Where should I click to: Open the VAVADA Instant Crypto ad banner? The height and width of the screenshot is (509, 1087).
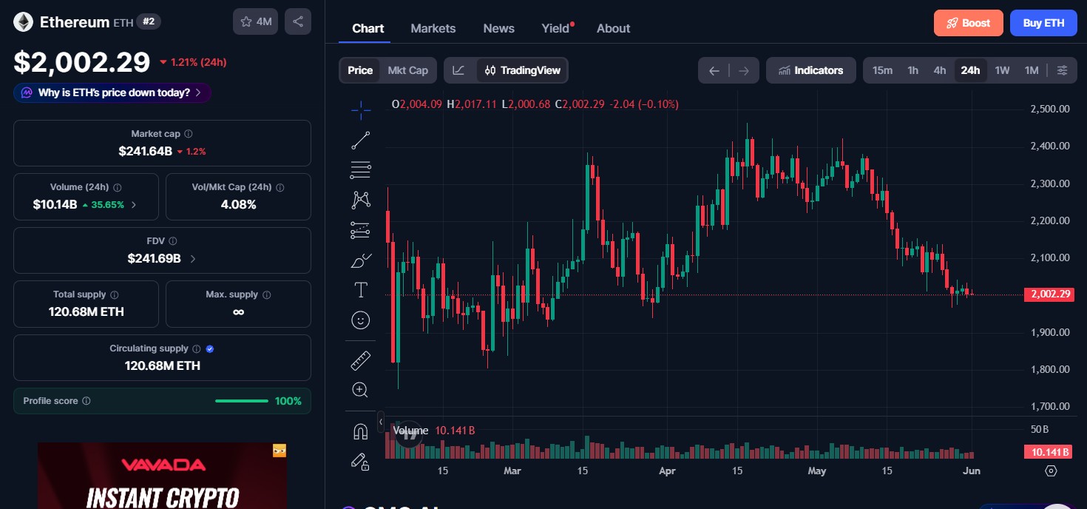tap(162, 476)
